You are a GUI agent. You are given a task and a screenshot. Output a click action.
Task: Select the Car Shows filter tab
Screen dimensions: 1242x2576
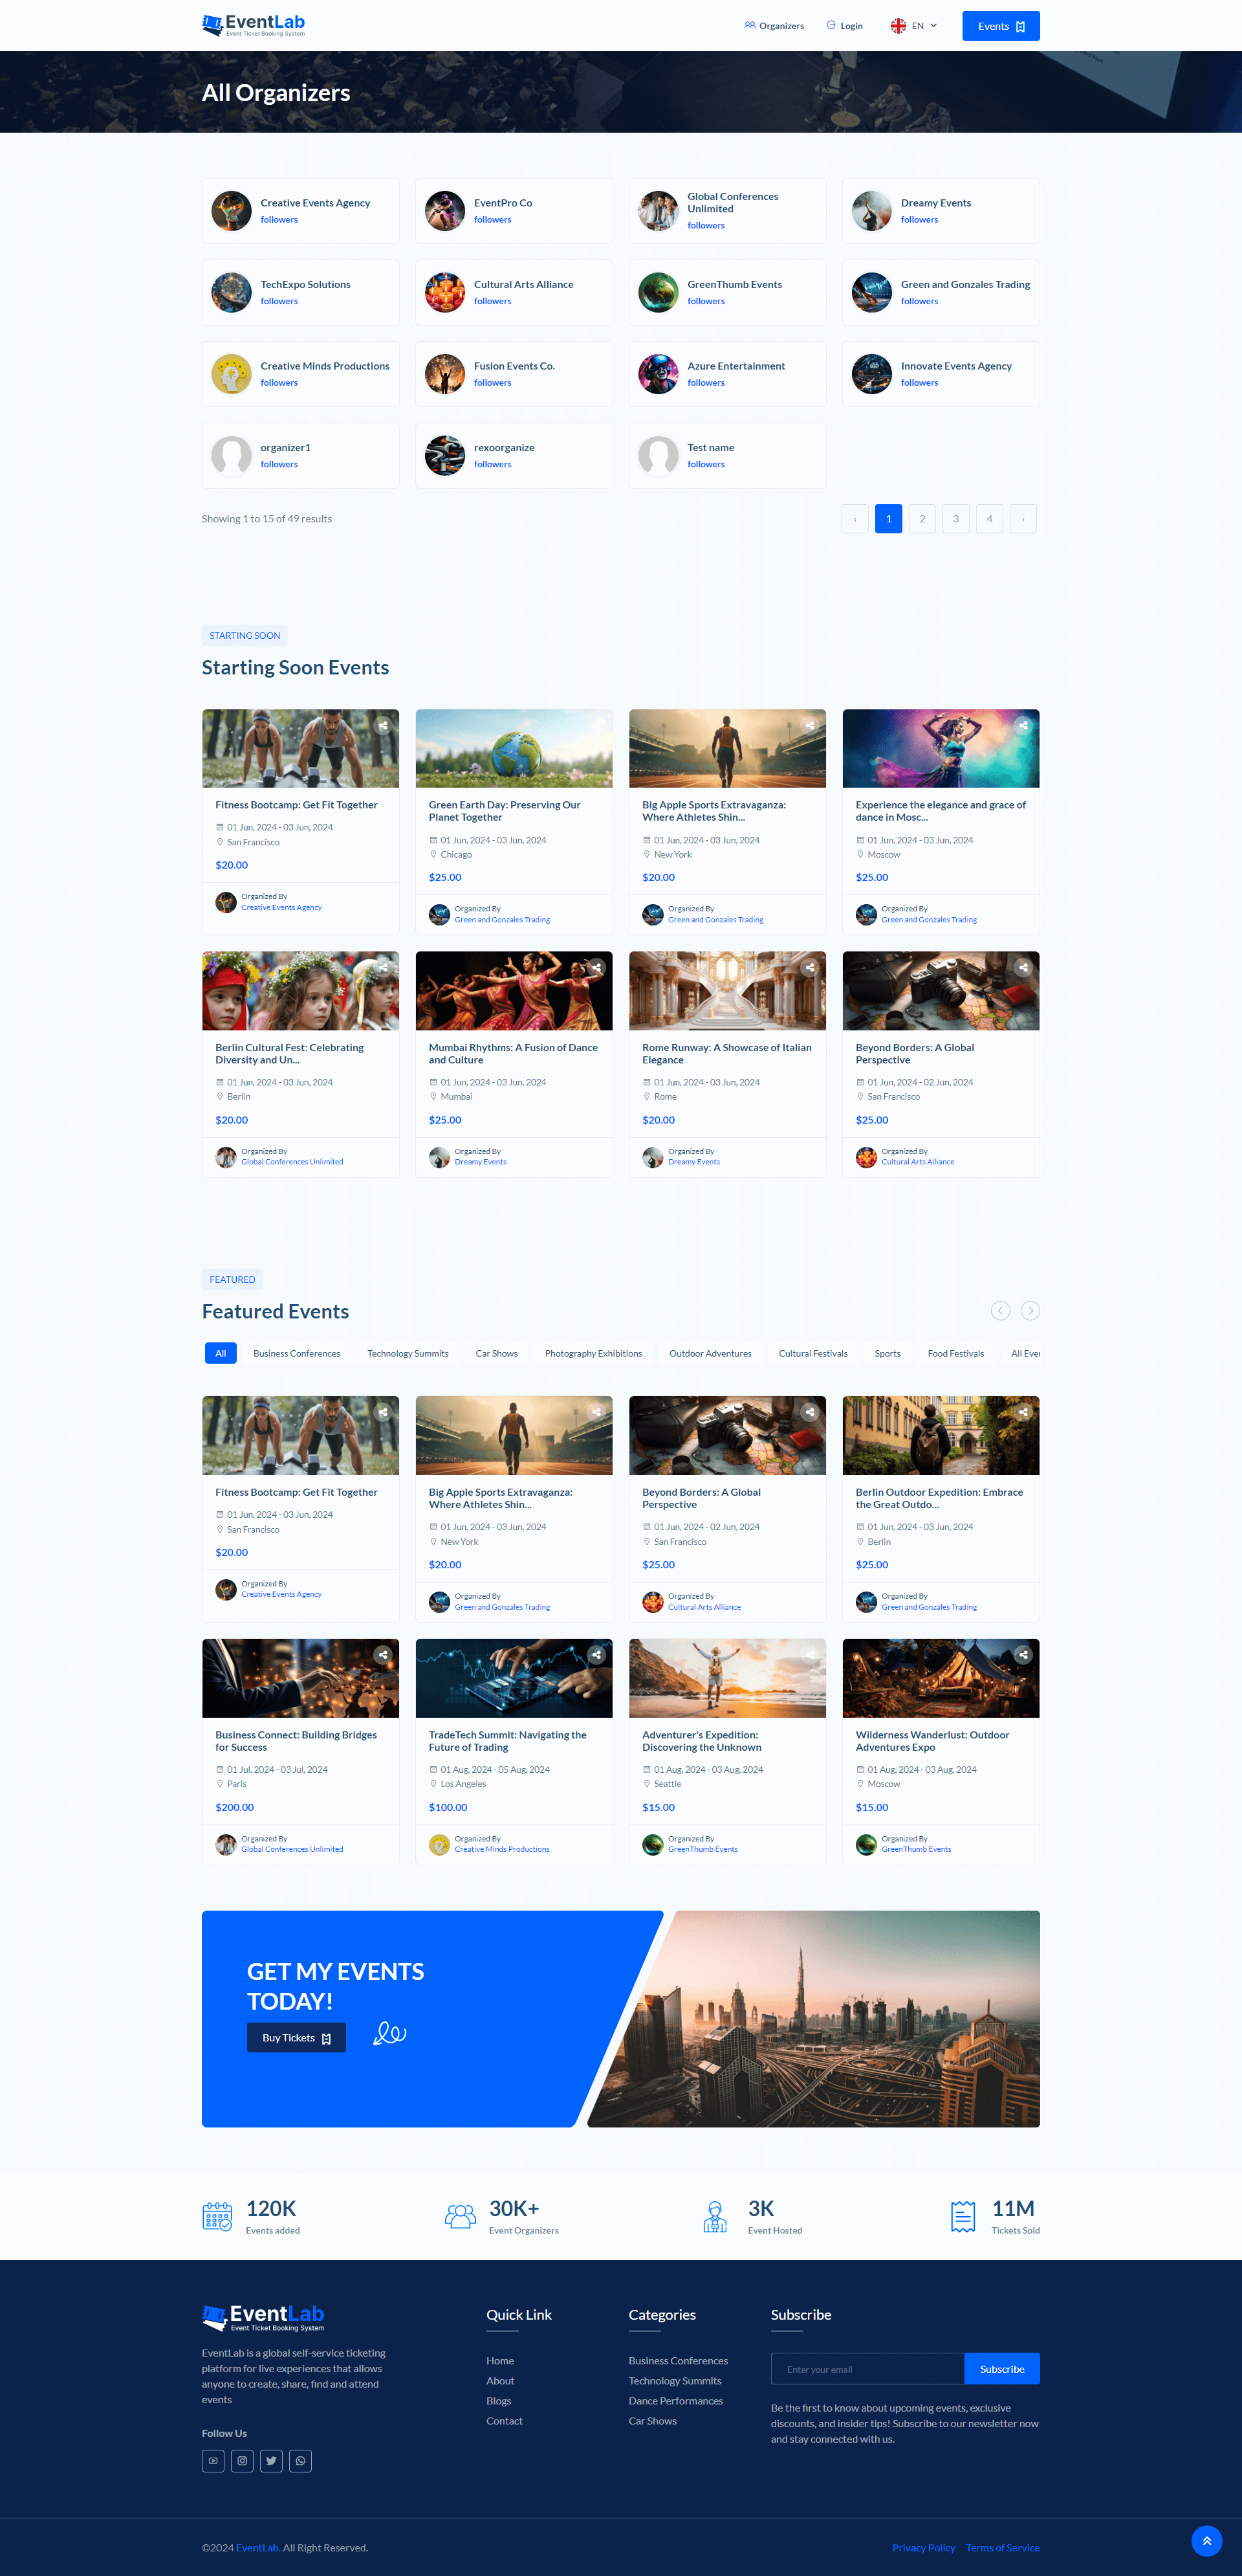click(x=497, y=1353)
